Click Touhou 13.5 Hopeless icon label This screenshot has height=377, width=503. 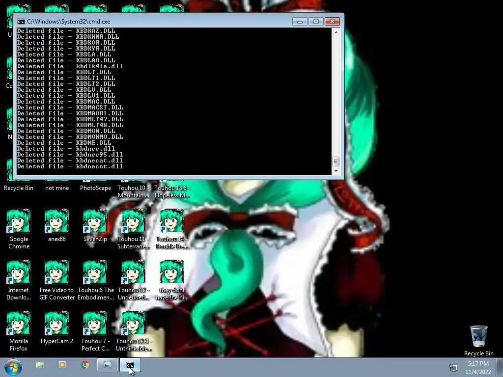tap(172, 191)
